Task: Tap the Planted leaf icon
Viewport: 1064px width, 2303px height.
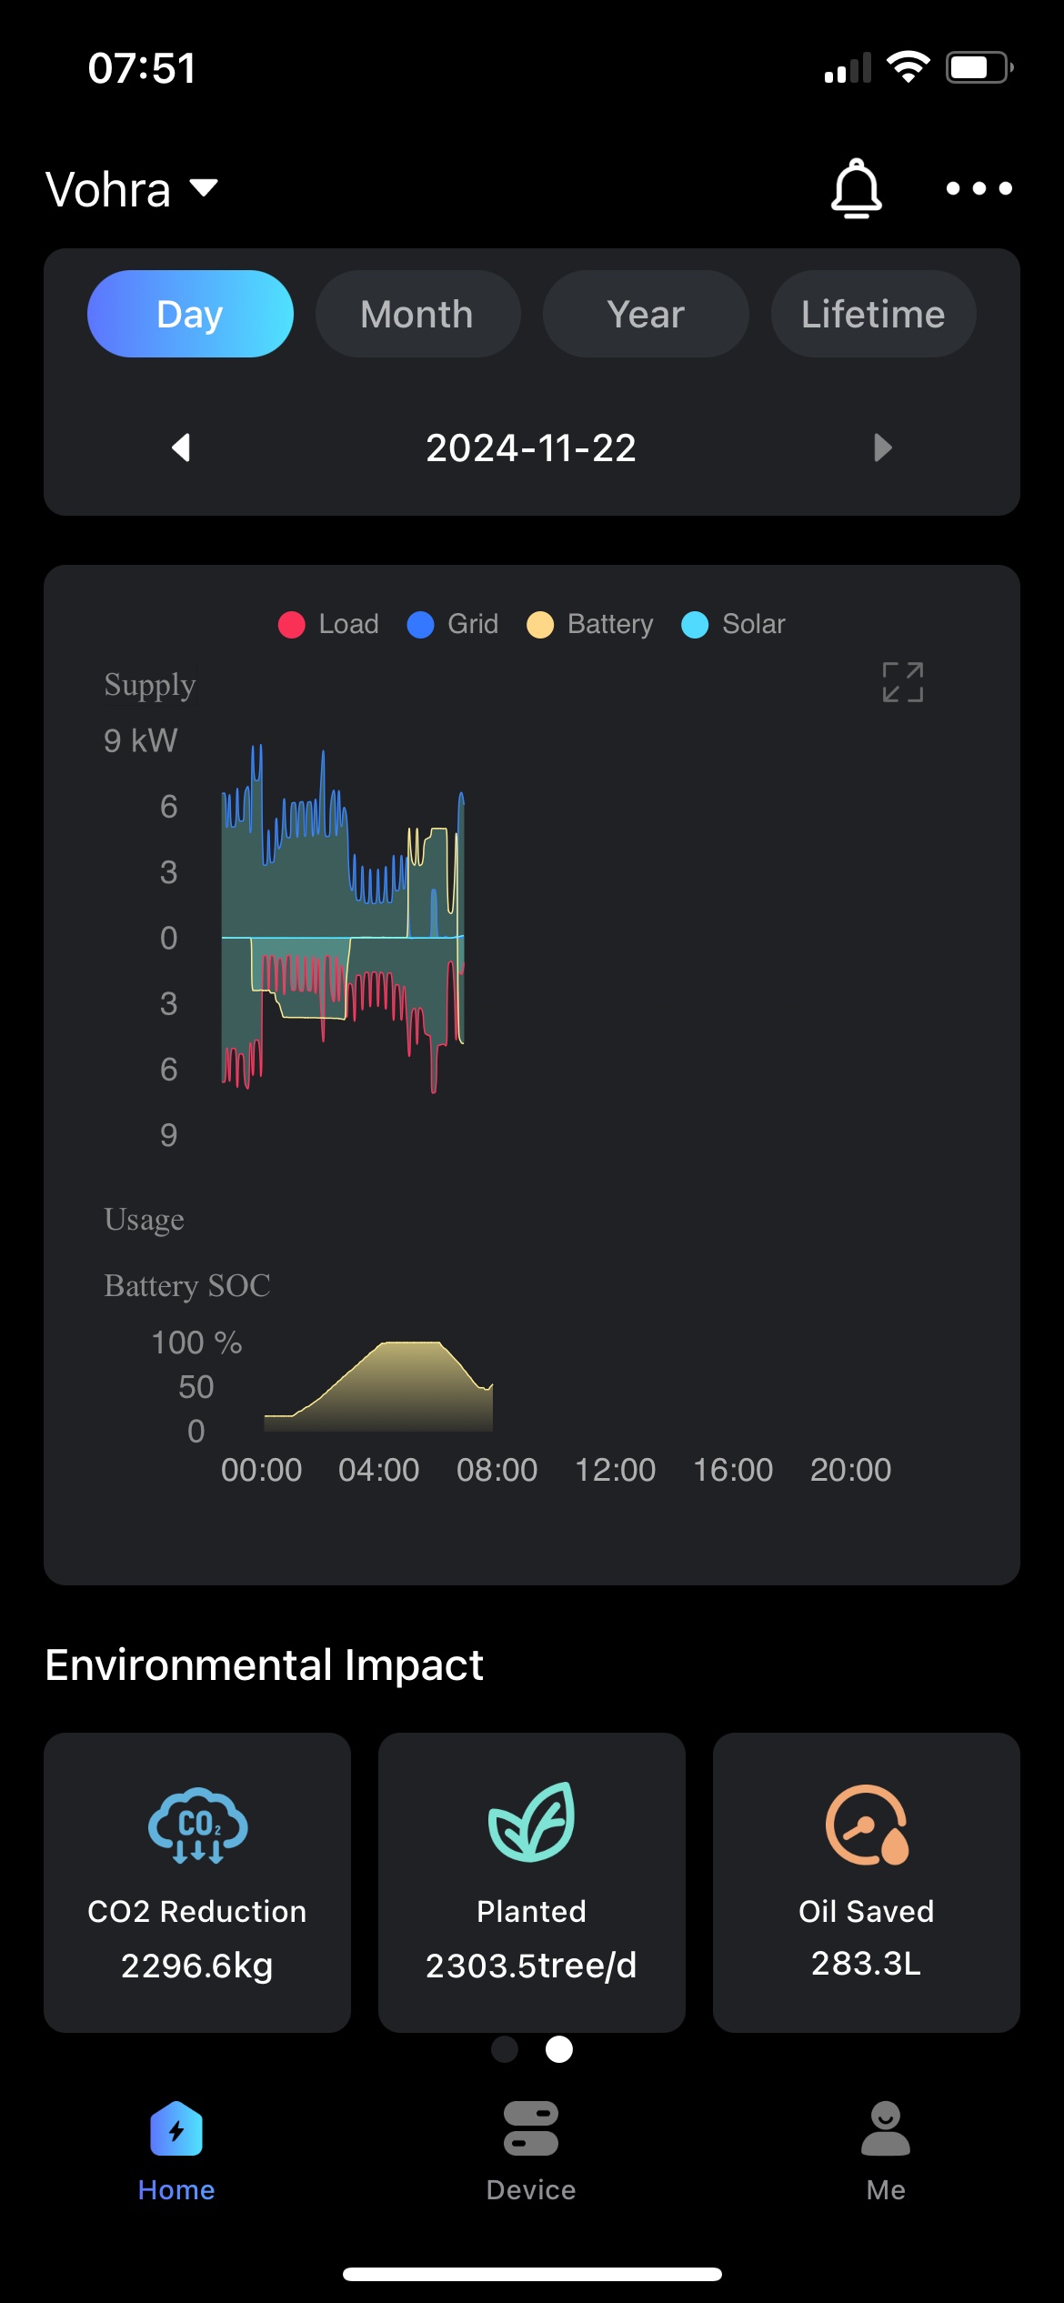Action: (532, 1822)
